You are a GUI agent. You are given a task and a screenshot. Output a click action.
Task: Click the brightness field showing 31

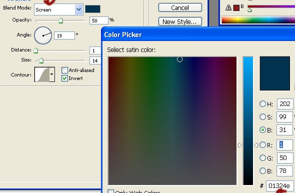pyautogui.click(x=284, y=130)
